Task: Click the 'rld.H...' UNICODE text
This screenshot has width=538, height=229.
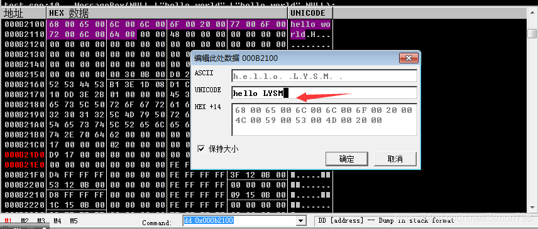Action: point(310,35)
